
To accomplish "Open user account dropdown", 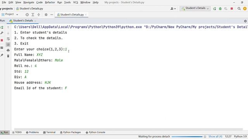I will click(173, 8).
